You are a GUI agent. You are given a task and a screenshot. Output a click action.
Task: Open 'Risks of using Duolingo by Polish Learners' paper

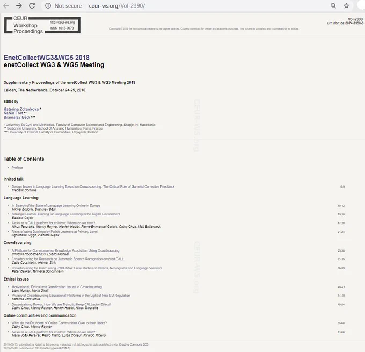[x=54, y=232]
